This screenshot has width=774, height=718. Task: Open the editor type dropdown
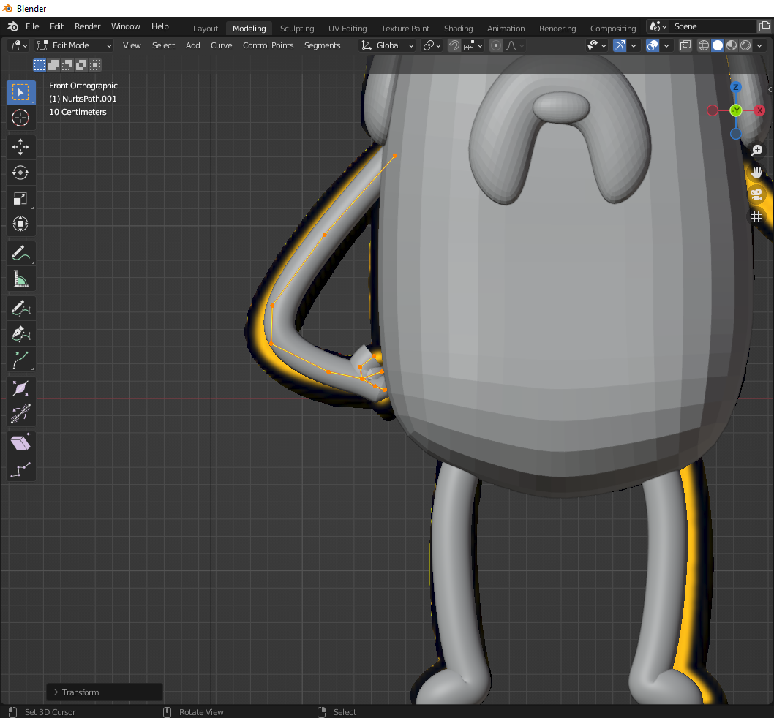coord(18,46)
